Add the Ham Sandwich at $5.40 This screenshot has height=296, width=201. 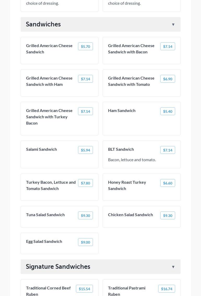[168, 111]
